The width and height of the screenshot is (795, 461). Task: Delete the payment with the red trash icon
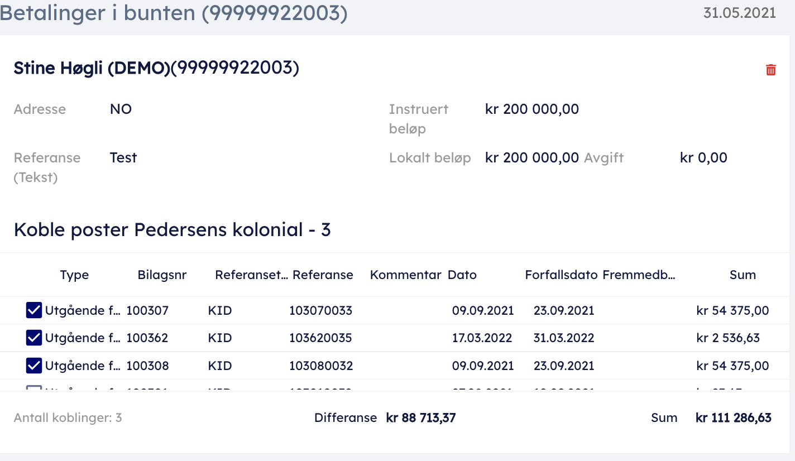(x=770, y=70)
